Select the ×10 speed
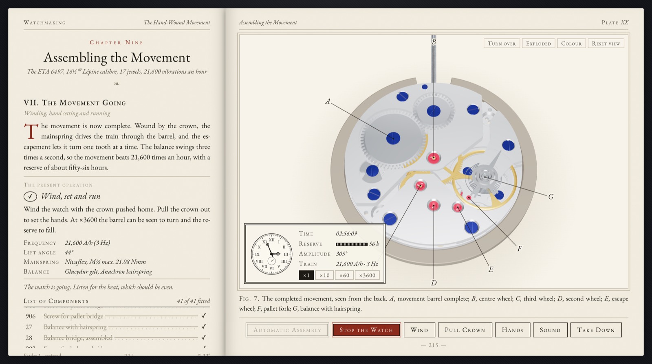Screen dimensions: 652x364 (x=324, y=275)
